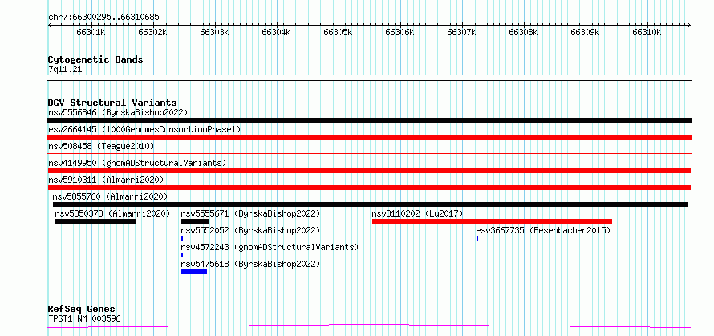Image resolution: width=714 pixels, height=336 pixels.
Task: Select the black nsv5556846 variant bar
Action: click(x=370, y=120)
